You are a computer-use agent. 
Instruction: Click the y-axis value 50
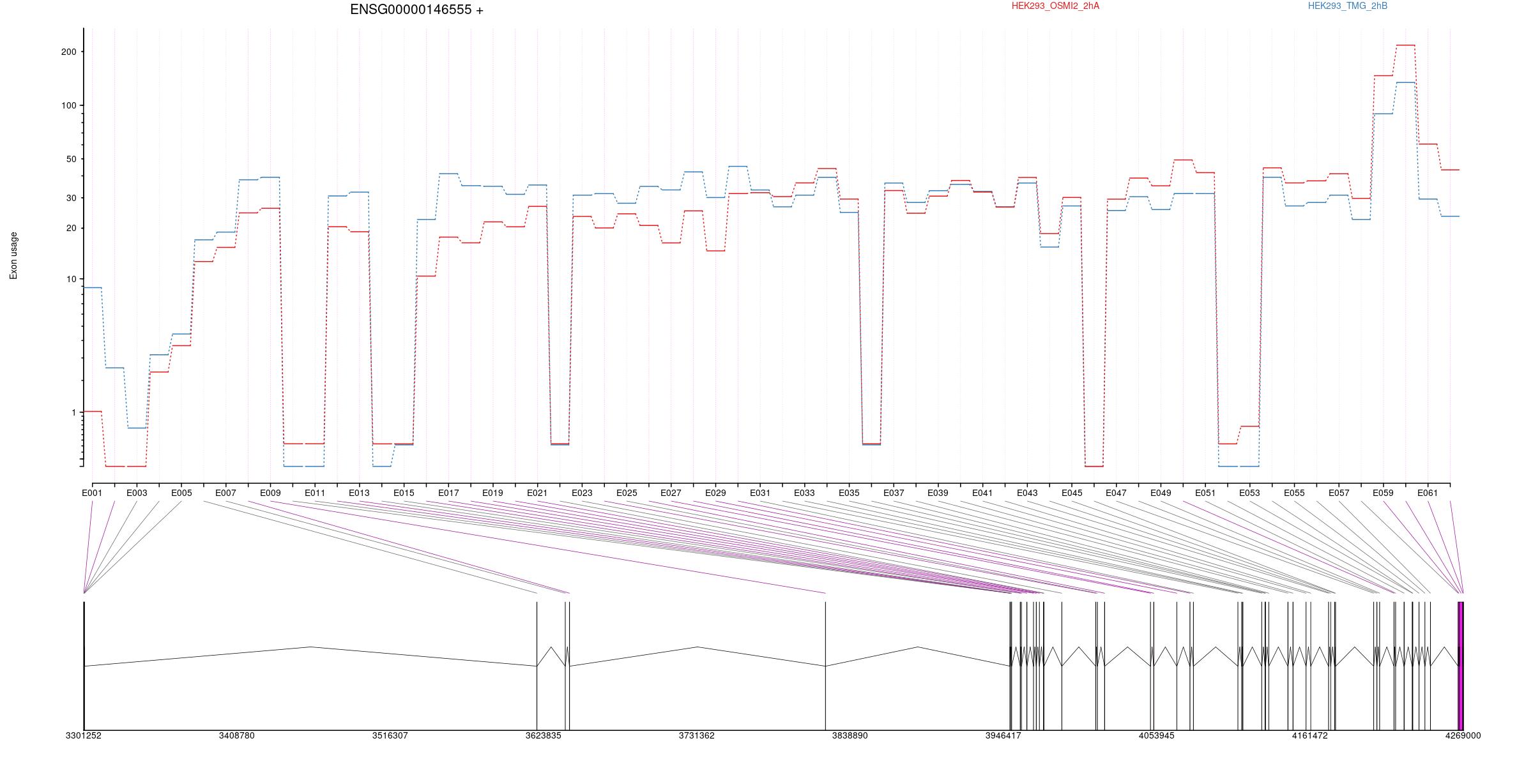(x=71, y=159)
